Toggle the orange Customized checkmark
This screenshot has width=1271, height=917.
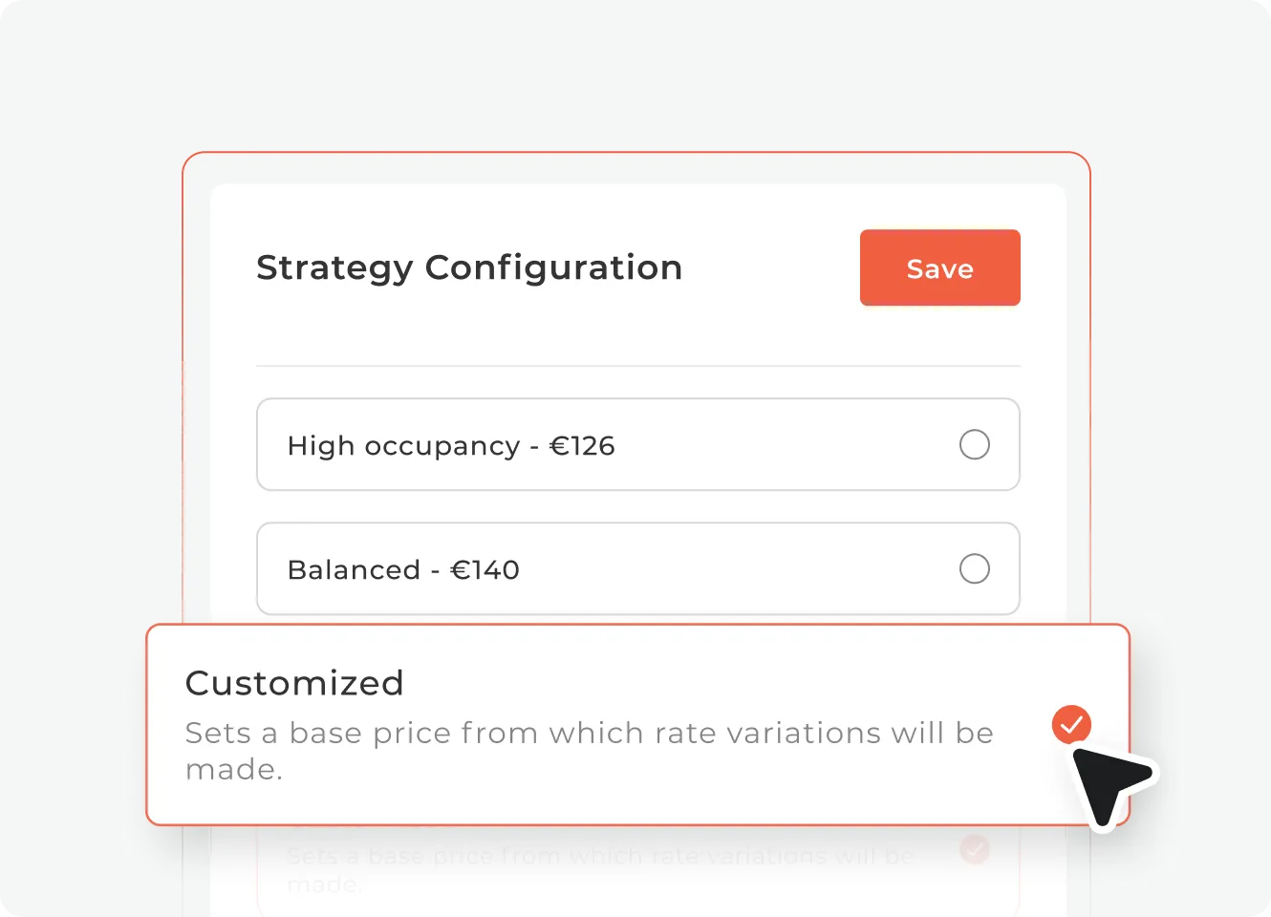1071,724
